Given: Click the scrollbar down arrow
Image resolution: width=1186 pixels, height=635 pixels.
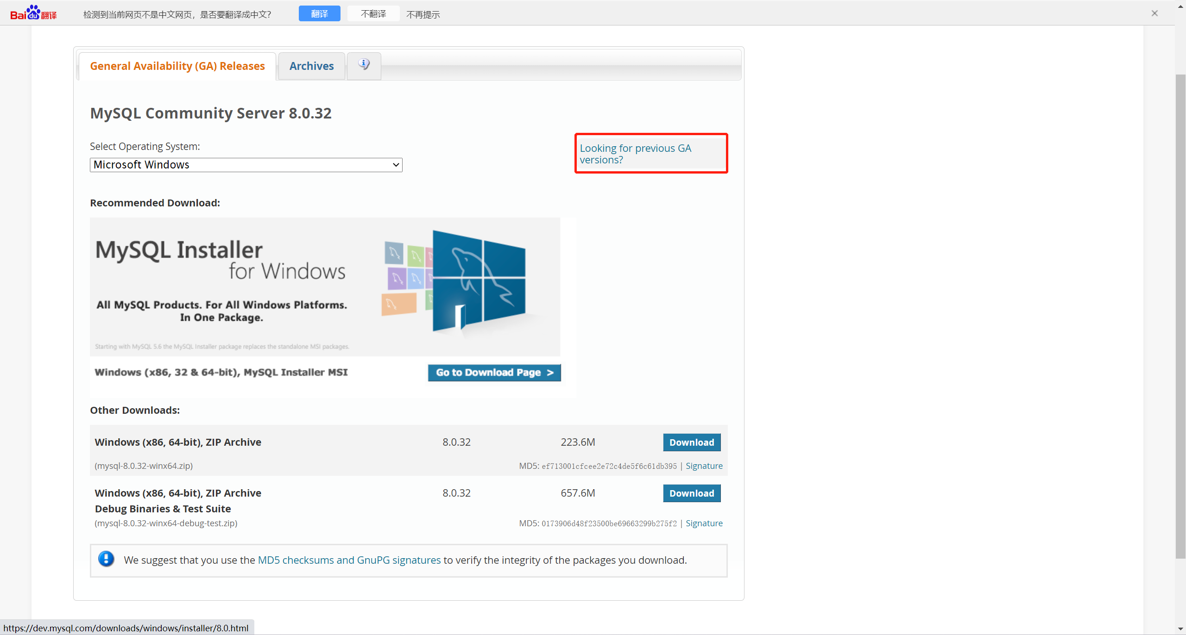Looking at the screenshot, I should tap(1180, 629).
